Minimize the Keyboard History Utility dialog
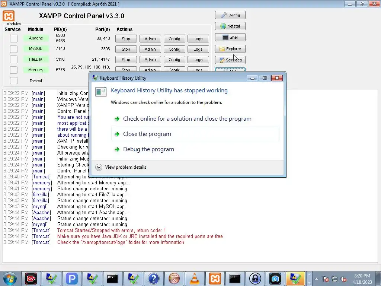The height and width of the screenshot is (286, 381). coord(253,78)
